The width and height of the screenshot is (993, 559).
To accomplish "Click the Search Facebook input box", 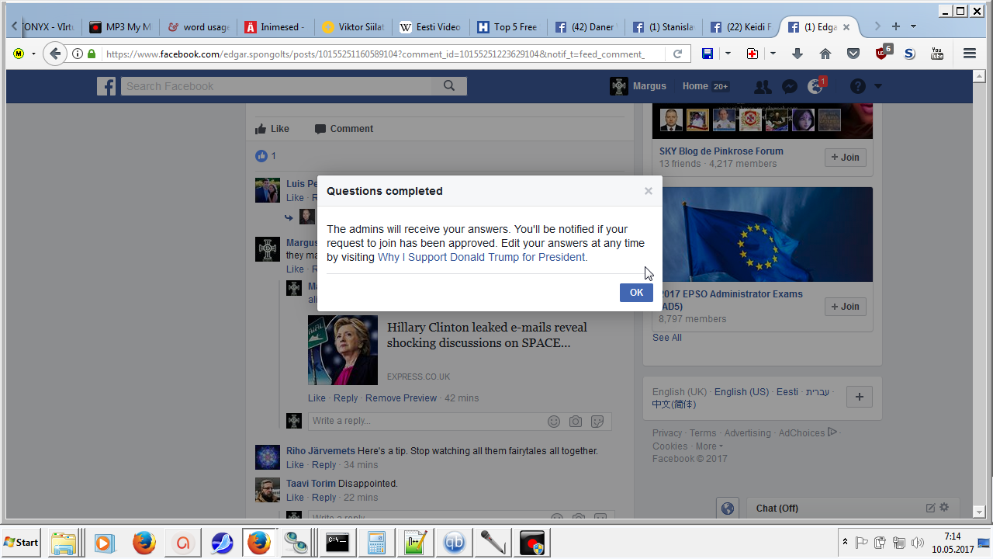I will (x=276, y=86).
